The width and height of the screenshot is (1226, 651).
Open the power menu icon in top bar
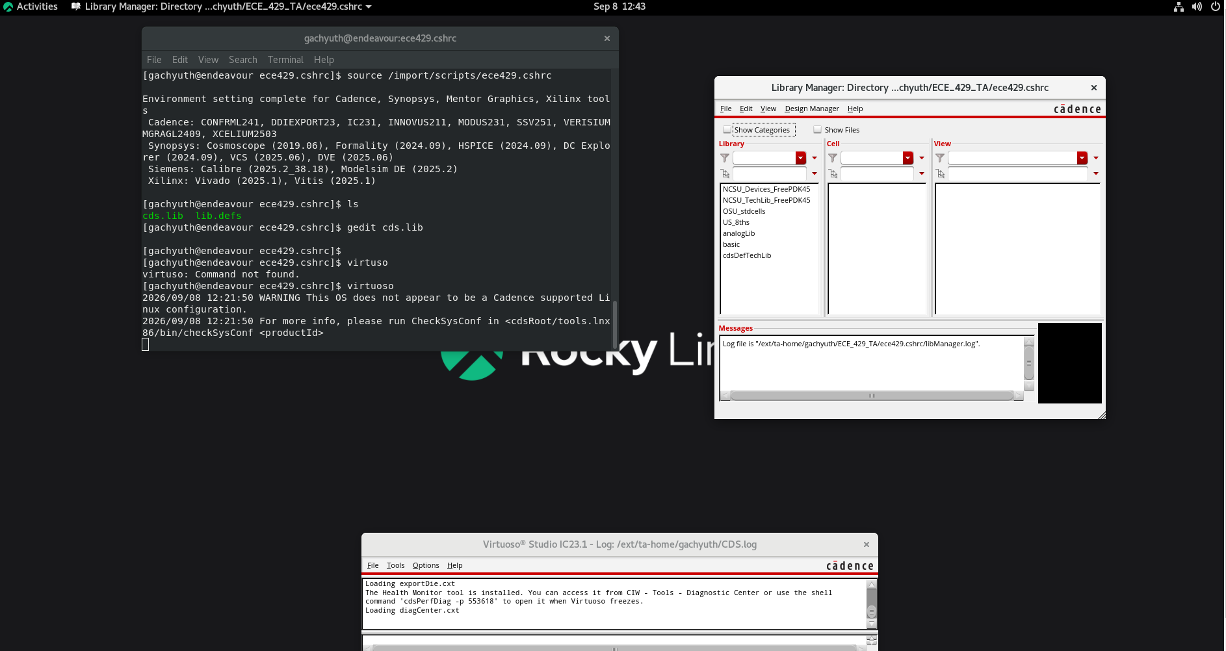tap(1215, 6)
